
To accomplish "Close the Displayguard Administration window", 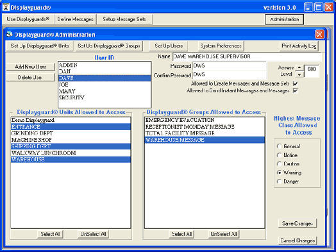I will (x=319, y=35).
